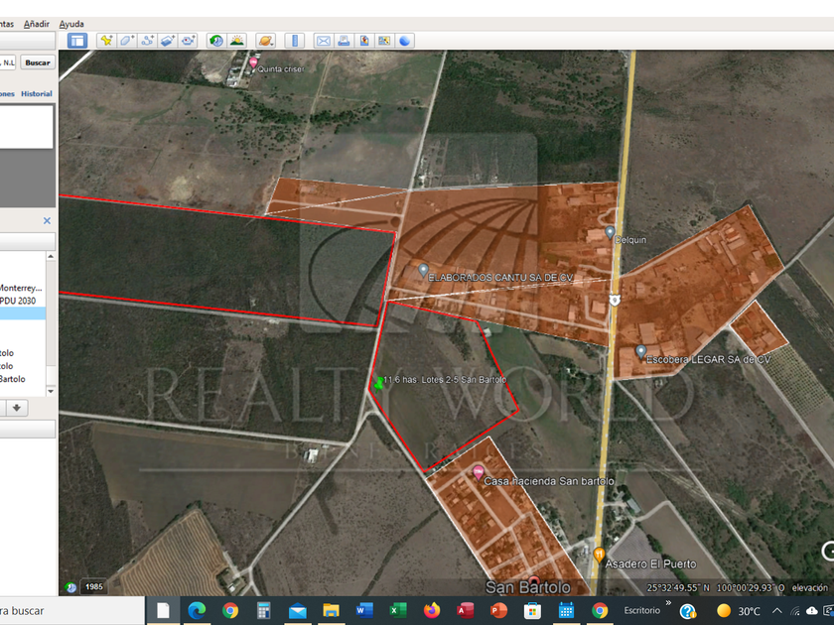Start the record a tour tool
Viewport: 834px width, 625px height.
[x=188, y=41]
